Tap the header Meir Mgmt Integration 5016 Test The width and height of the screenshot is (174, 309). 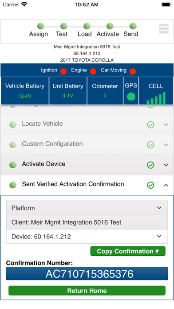click(x=87, y=47)
